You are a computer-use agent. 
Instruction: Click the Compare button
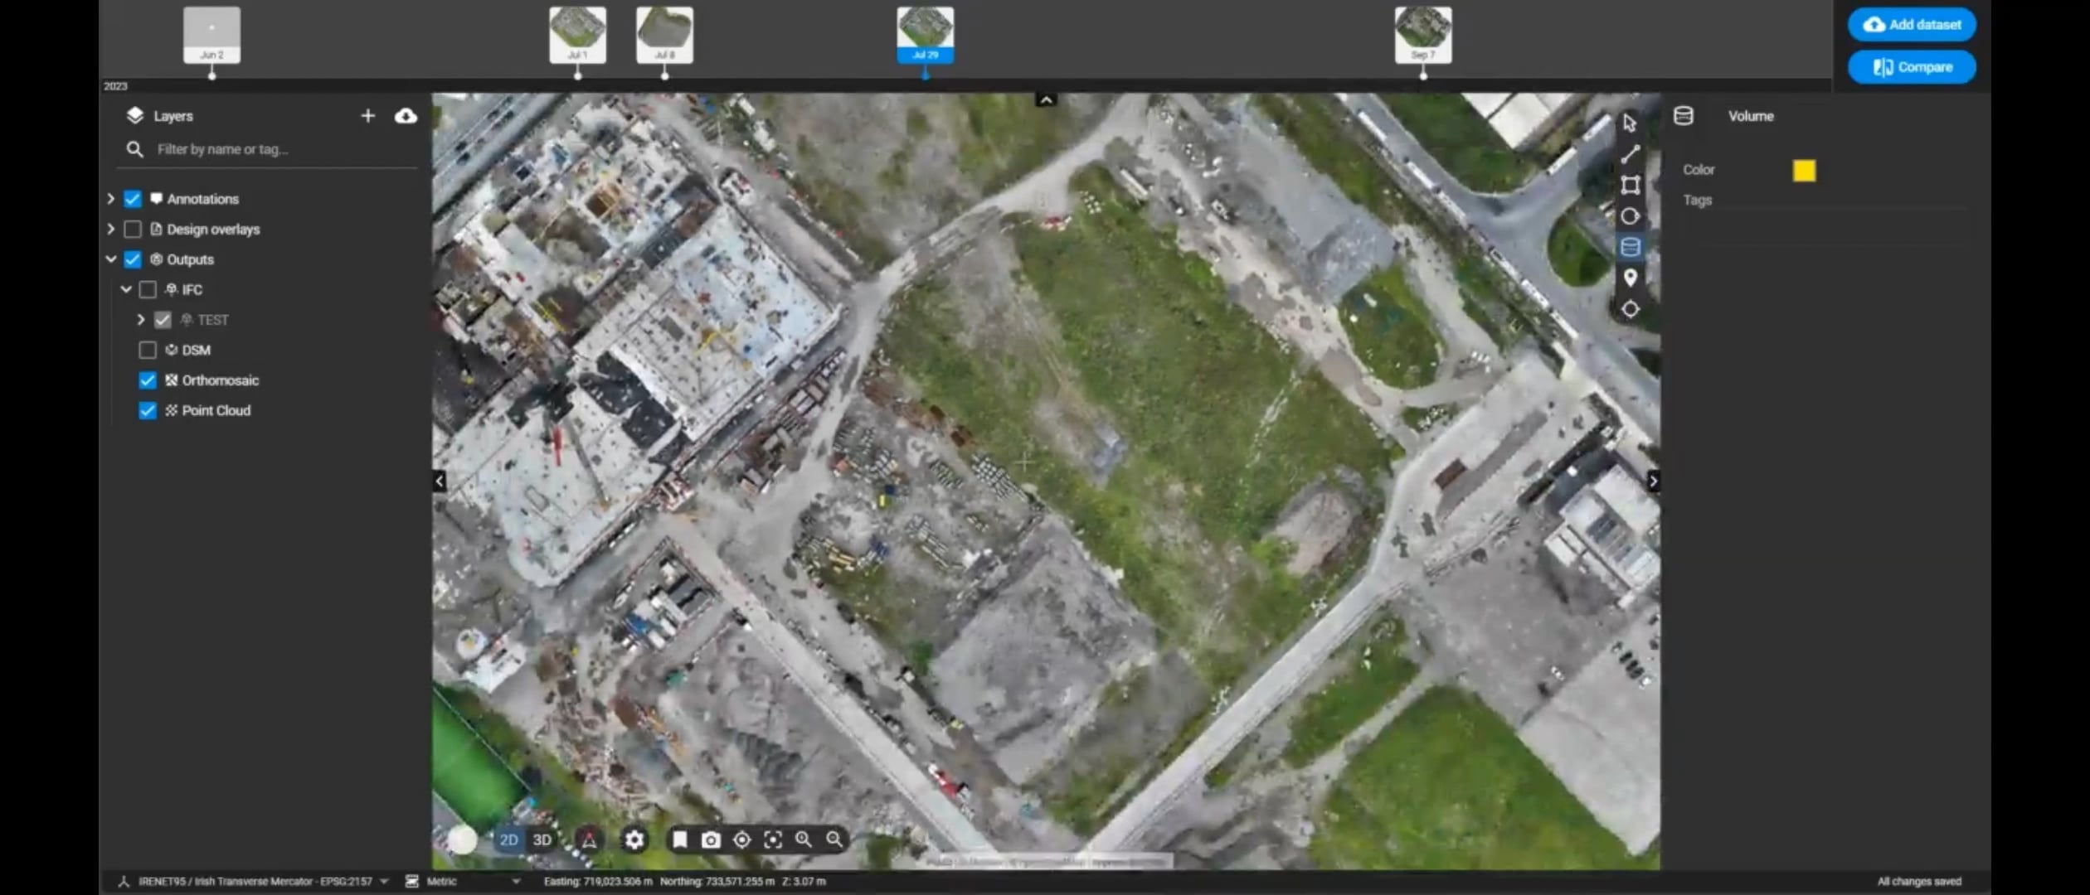[1911, 67]
